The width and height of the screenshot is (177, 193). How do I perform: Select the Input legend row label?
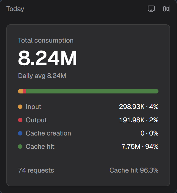pyautogui.click(x=33, y=107)
